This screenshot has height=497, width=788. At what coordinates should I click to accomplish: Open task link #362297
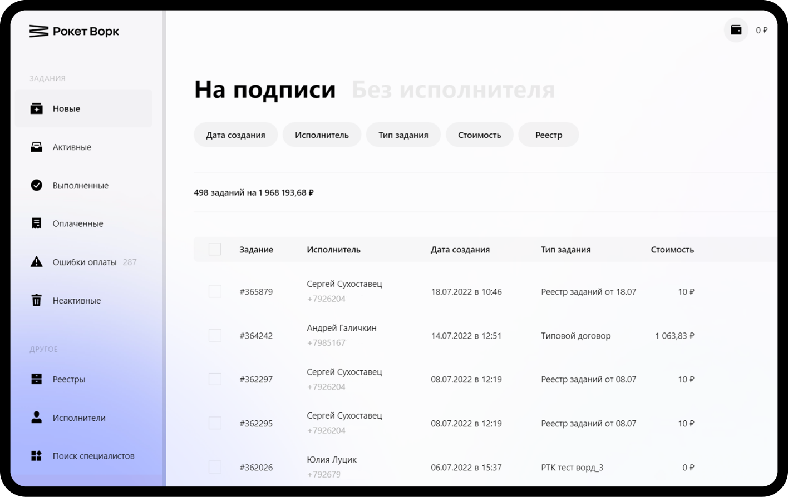[256, 380]
